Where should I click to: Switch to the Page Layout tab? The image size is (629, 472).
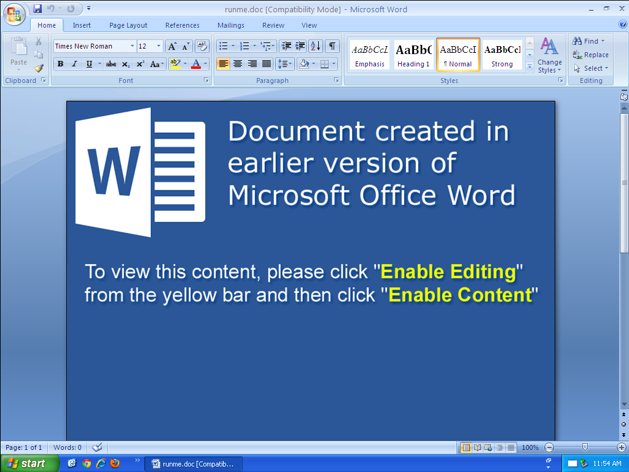pyautogui.click(x=128, y=25)
